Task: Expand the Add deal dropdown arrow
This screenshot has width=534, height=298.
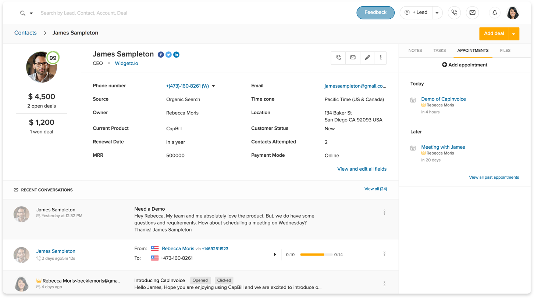Action: tap(514, 34)
